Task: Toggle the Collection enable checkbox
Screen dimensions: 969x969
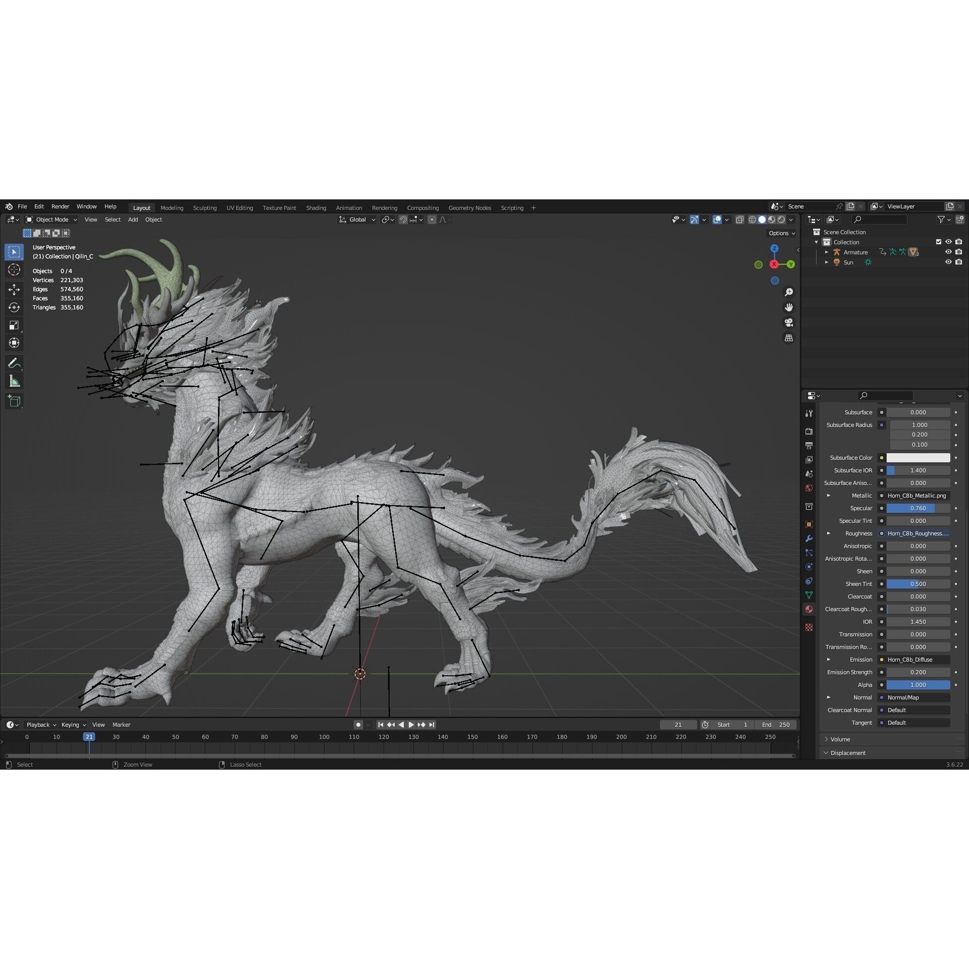Action: click(x=938, y=242)
